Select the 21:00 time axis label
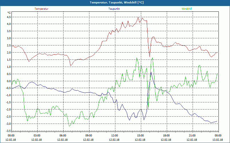This screenshot has width=230, height=143. pos(192,136)
